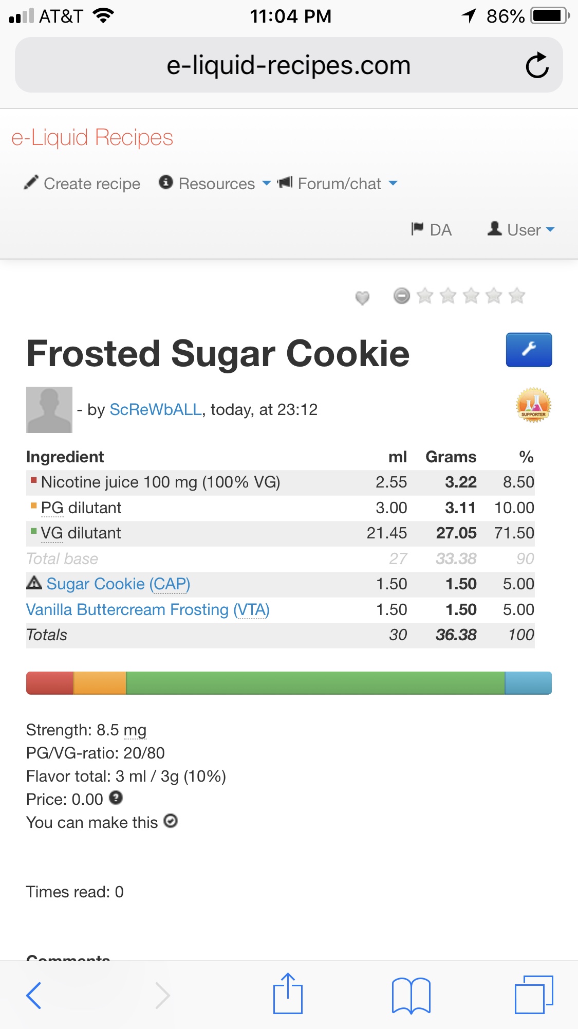This screenshot has height=1029, width=578.
Task: Go back with Safari back arrow
Action: tap(34, 996)
